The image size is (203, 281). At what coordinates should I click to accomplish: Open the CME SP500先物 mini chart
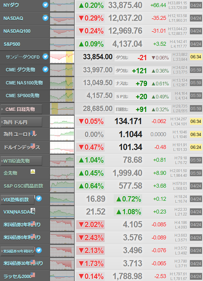[62, 96]
